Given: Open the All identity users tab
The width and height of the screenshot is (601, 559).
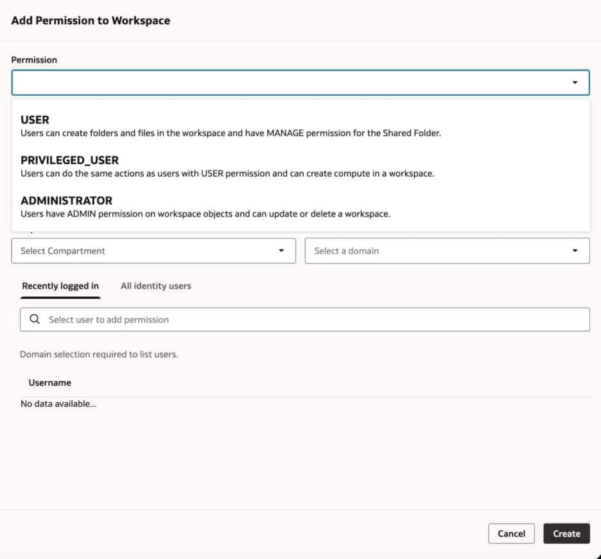Looking at the screenshot, I should (156, 286).
